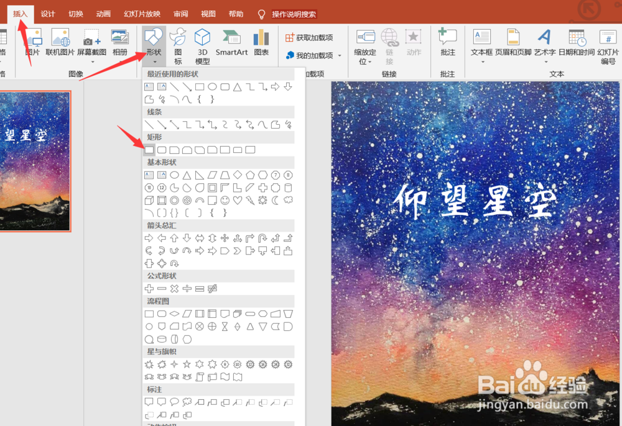Choose the hexagon basic shape
This screenshot has width=622, height=426.
point(262,175)
